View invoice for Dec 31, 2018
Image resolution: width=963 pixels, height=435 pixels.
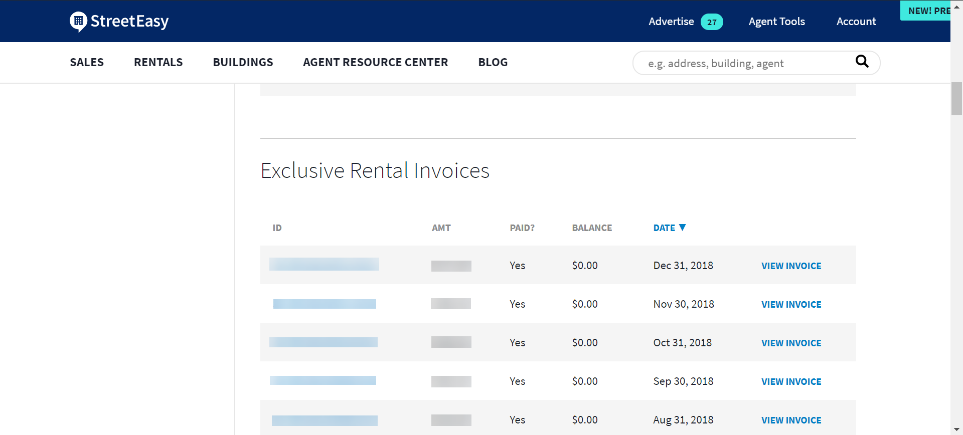point(791,266)
